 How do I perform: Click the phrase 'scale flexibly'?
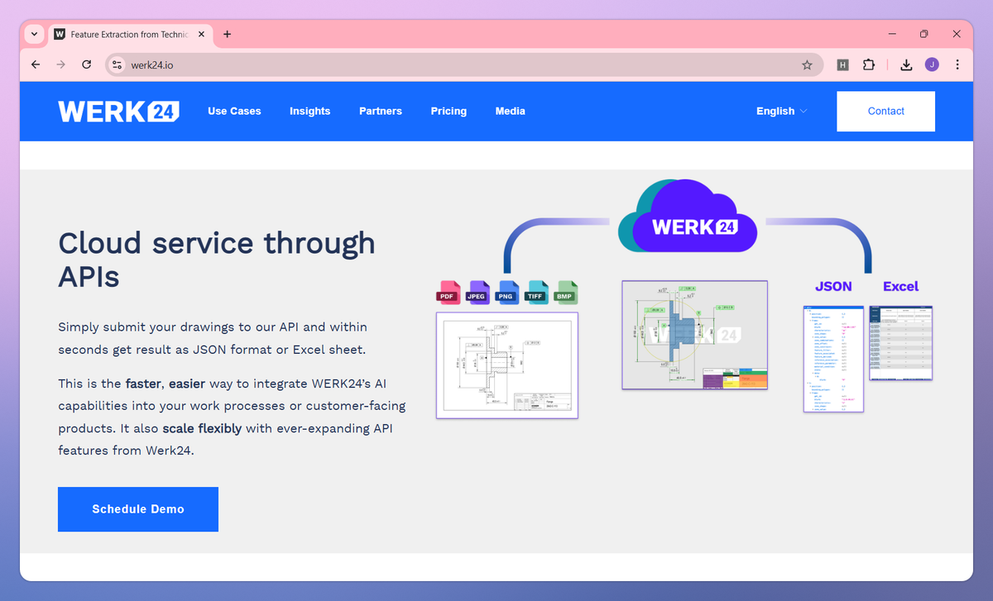pos(202,429)
